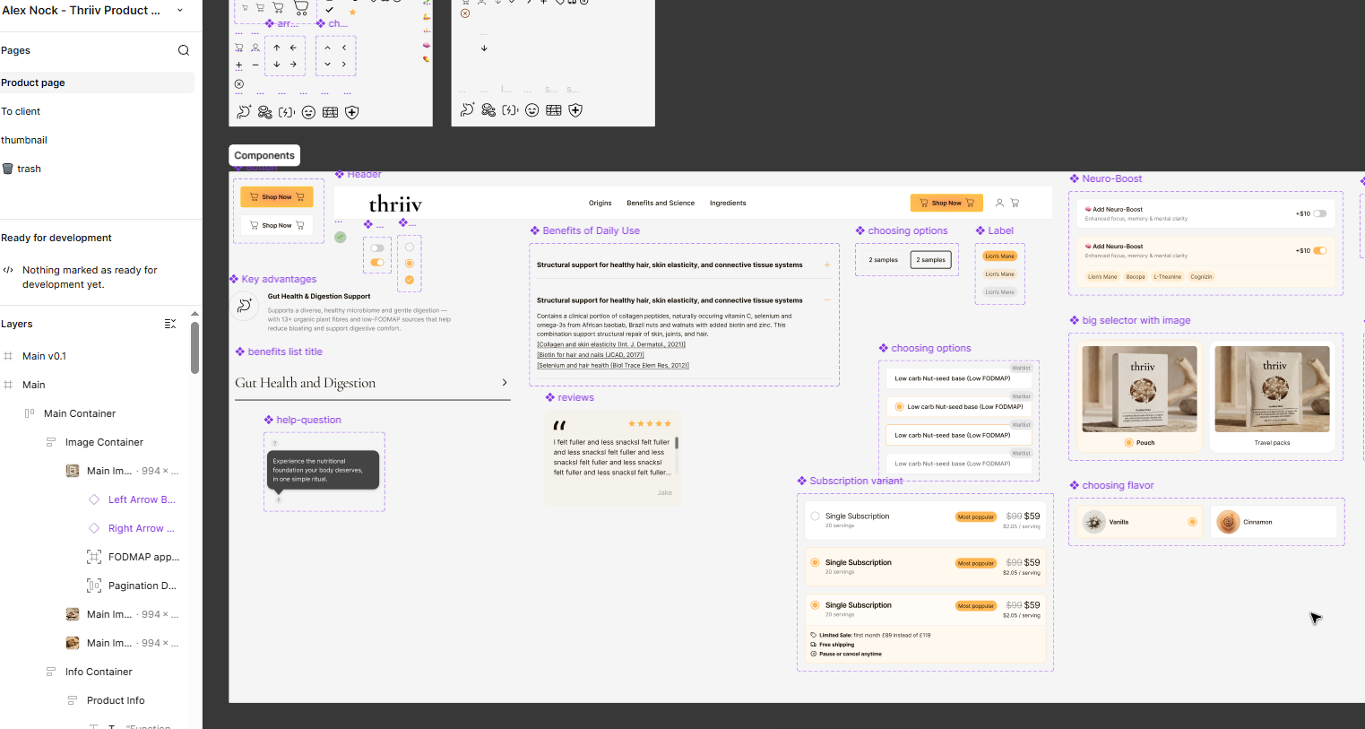Click Origins in the thriiv header nav
This screenshot has width=1365, height=729.
click(600, 204)
